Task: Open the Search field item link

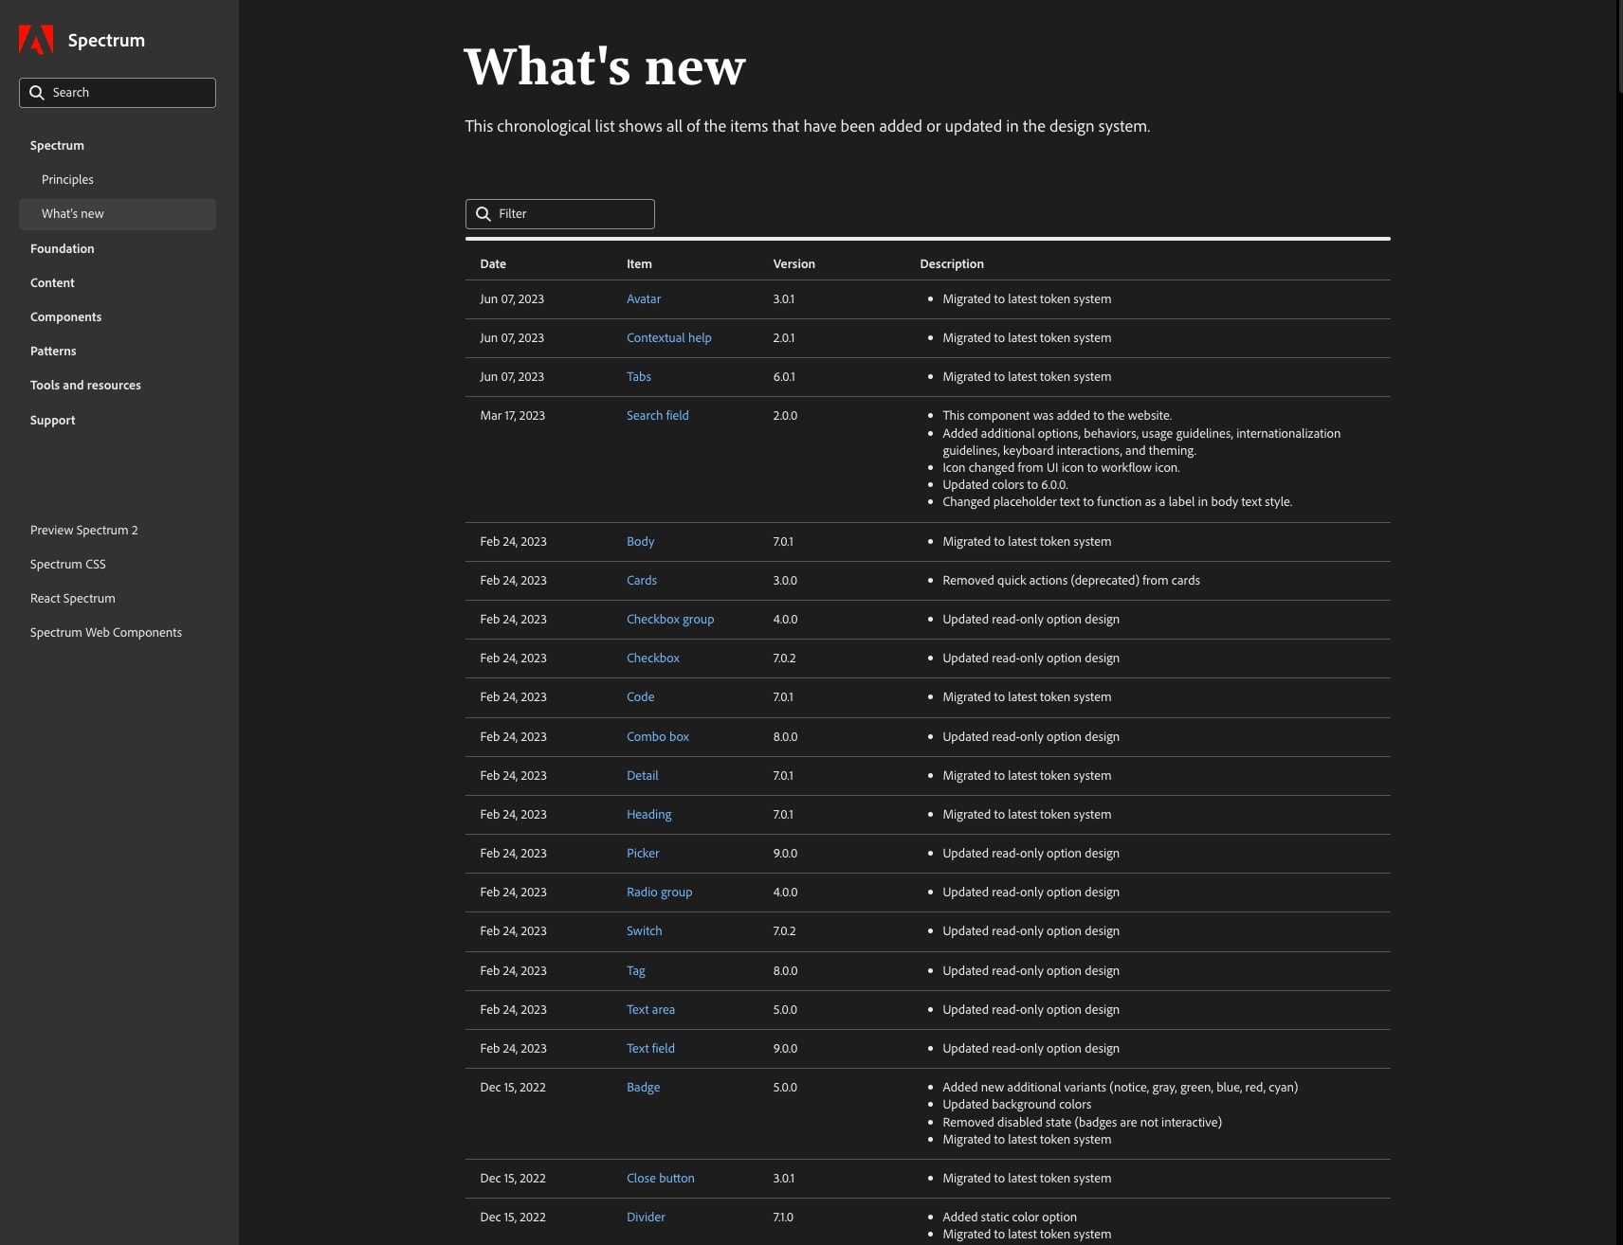Action: [x=658, y=416]
